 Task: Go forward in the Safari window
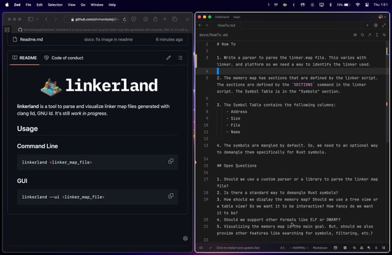(55, 19)
